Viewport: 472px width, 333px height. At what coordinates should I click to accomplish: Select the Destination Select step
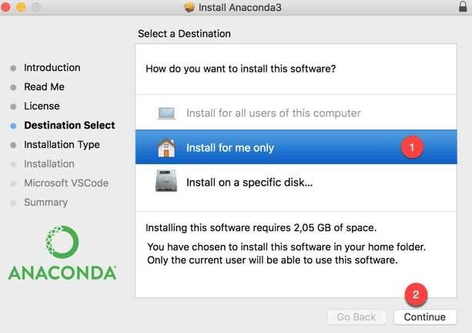click(x=69, y=126)
